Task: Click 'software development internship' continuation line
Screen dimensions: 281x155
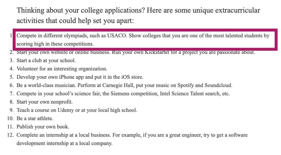Action: (65, 143)
